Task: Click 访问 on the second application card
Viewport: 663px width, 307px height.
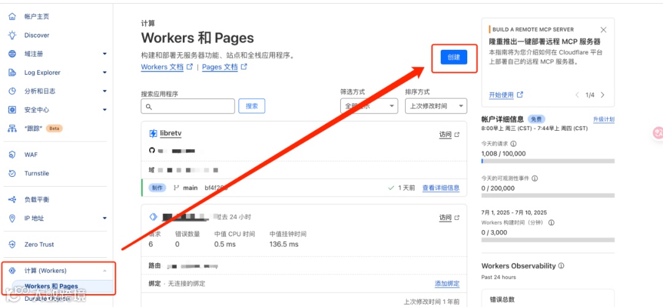Action: [445, 217]
